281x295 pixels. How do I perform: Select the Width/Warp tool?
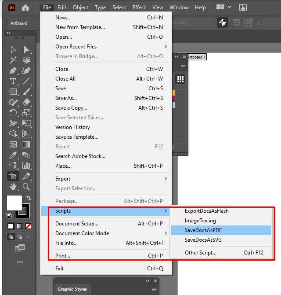click(x=13, y=123)
